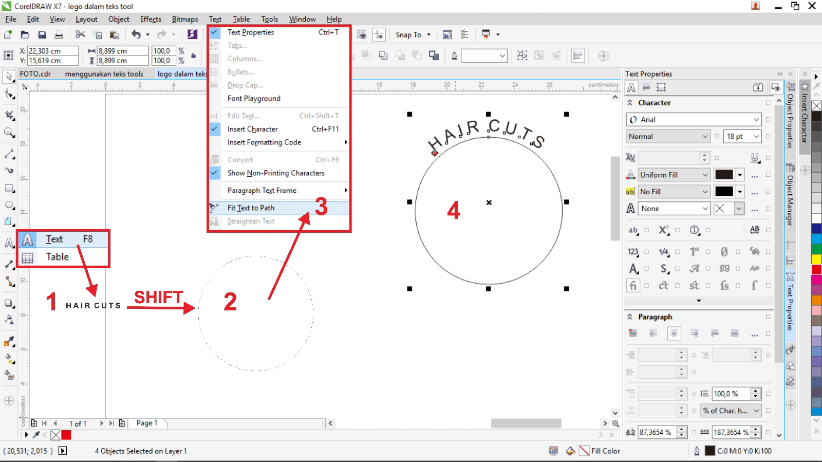Screen dimensions: 822x462
Task: Select the Text tool in toolbox
Action: (x=9, y=244)
